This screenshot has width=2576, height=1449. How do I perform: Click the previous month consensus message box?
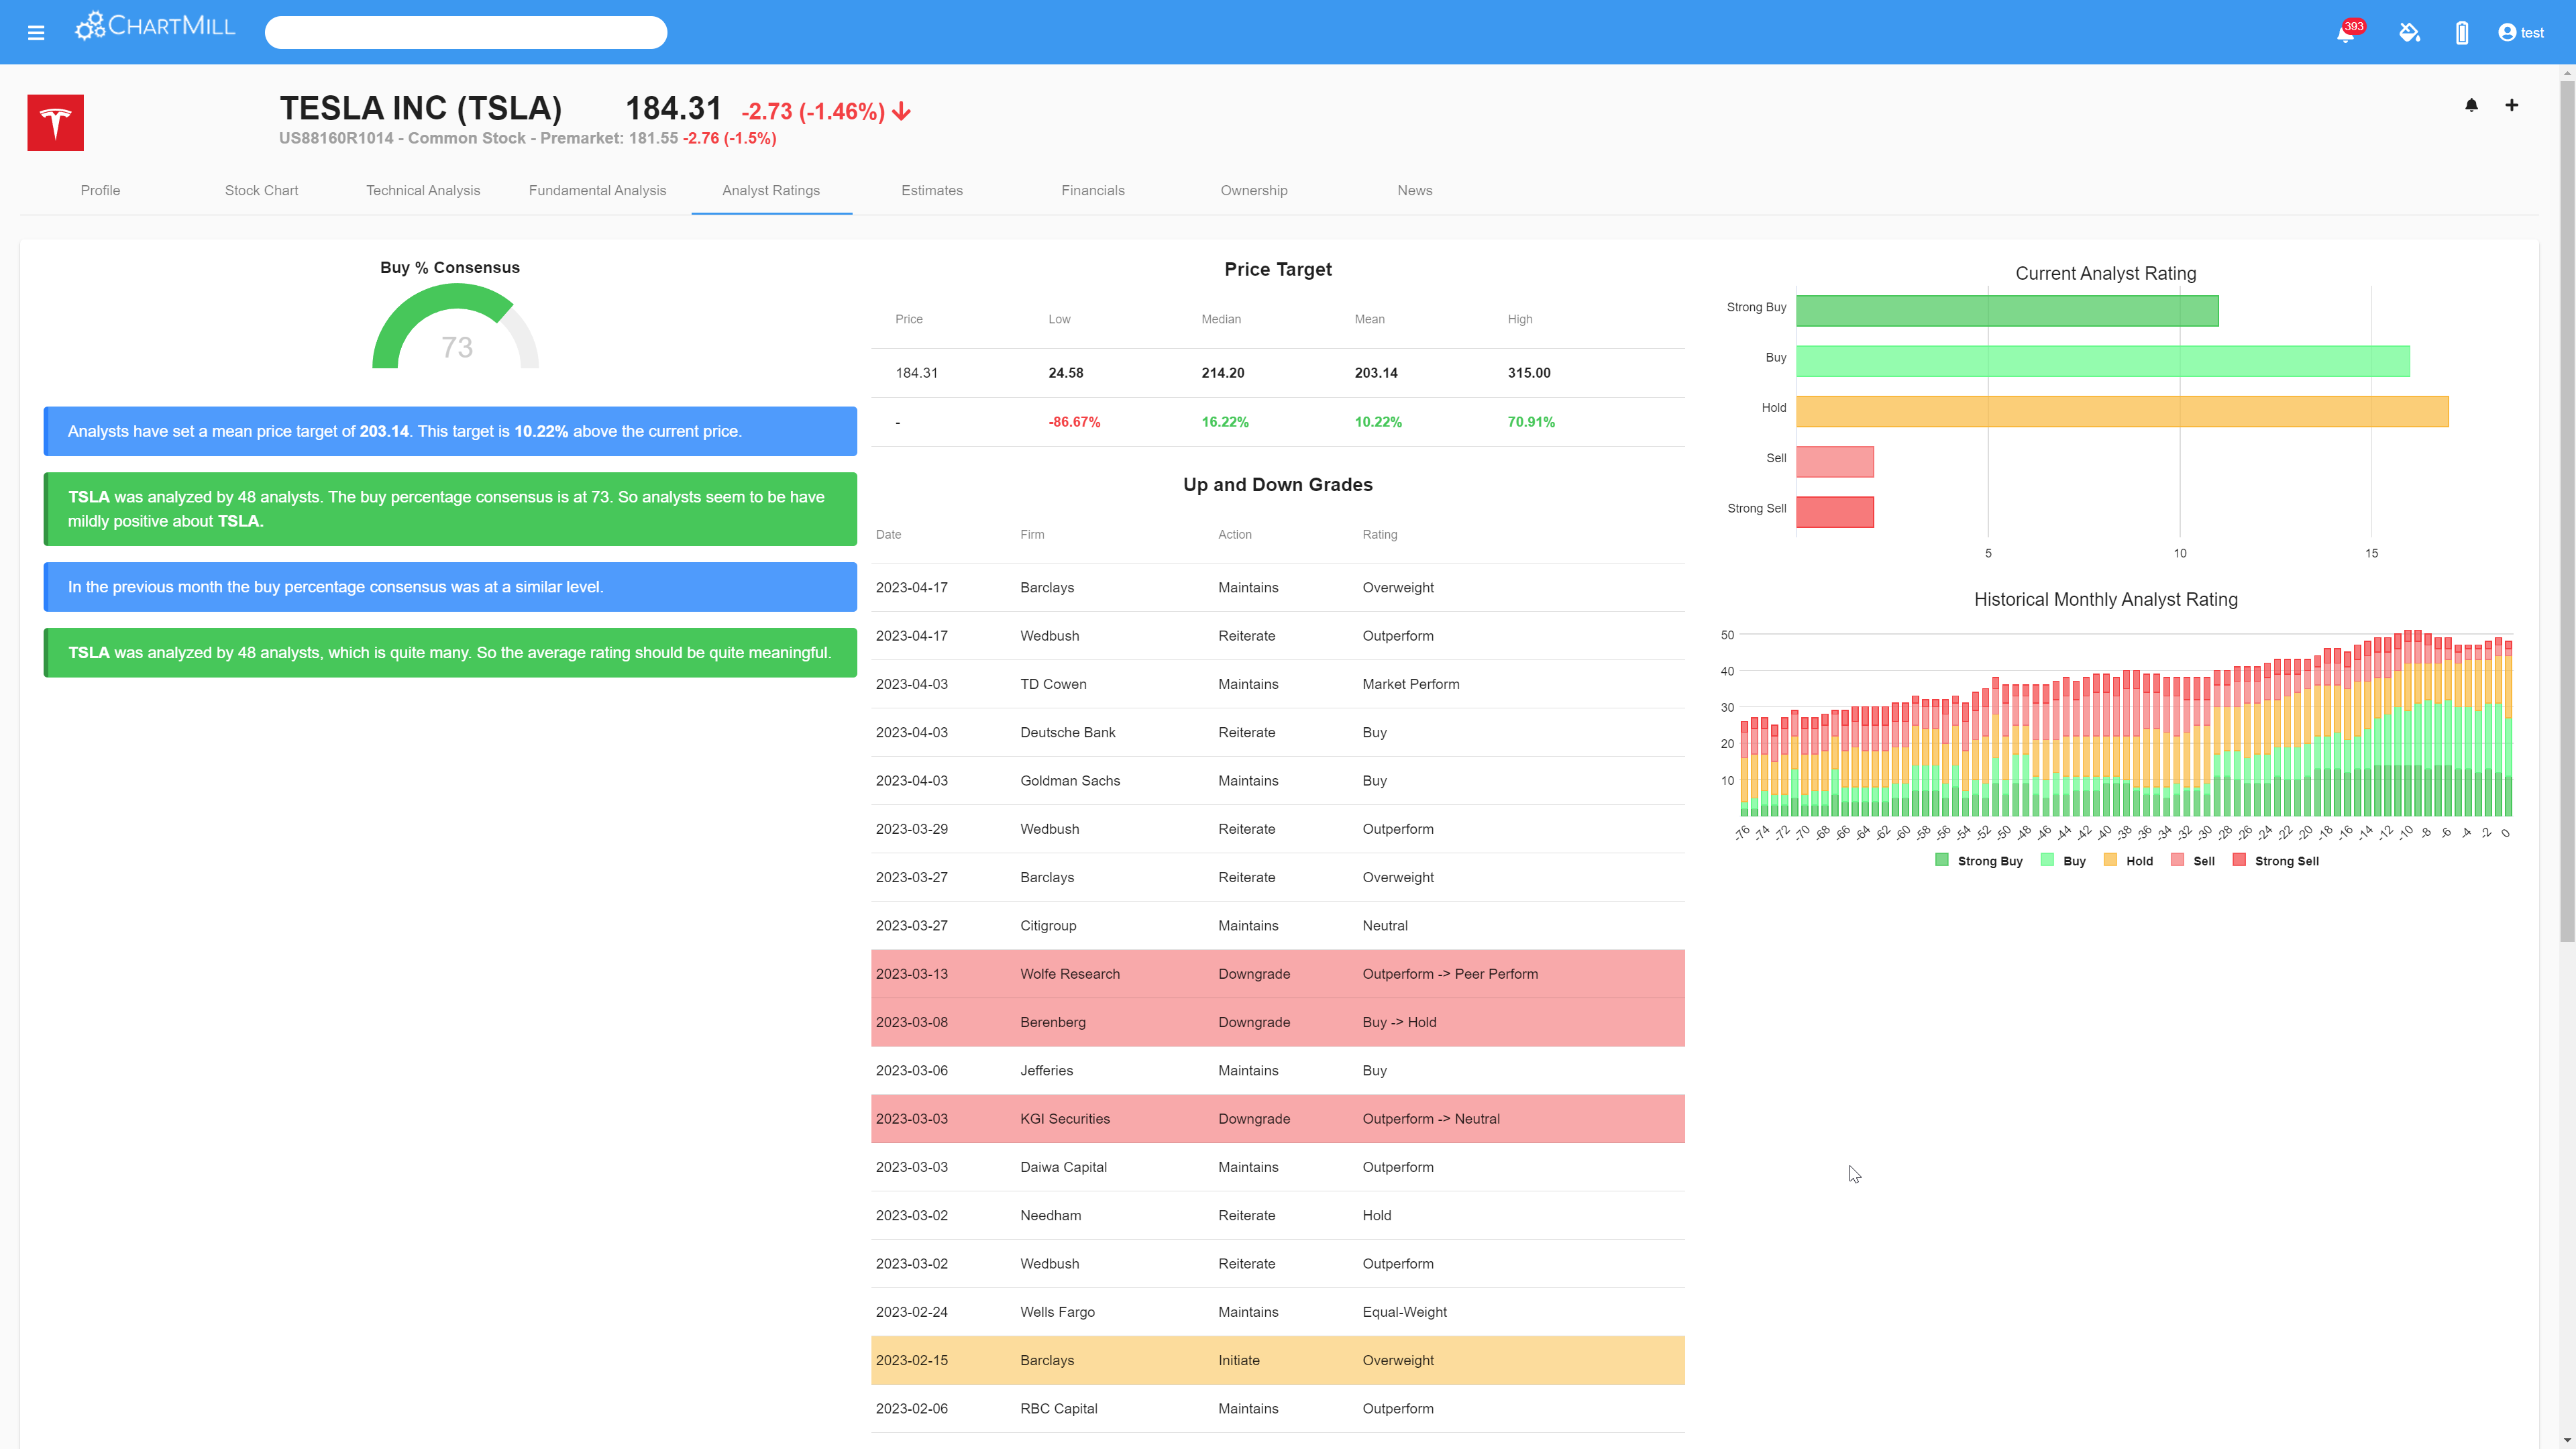point(450,587)
